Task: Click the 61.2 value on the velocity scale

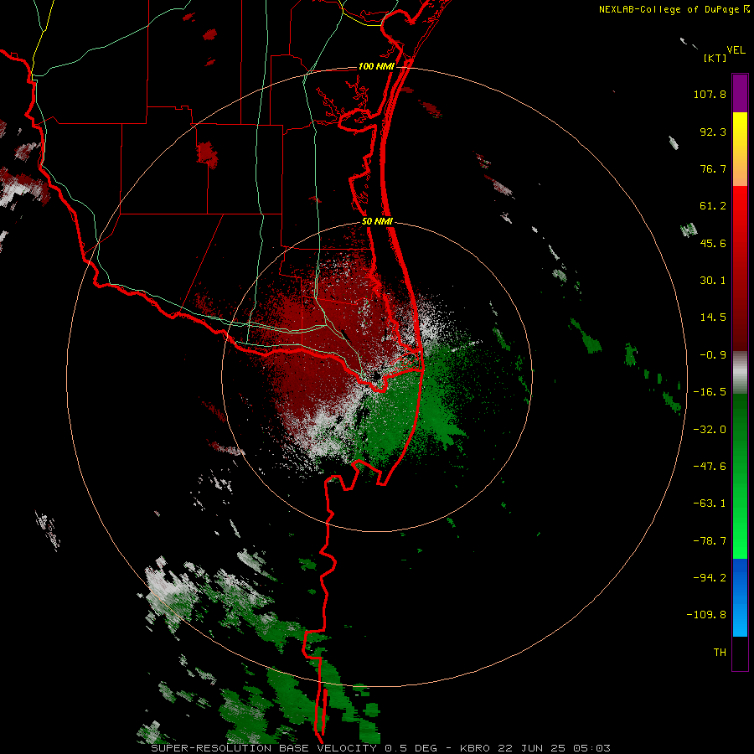Action: click(713, 206)
